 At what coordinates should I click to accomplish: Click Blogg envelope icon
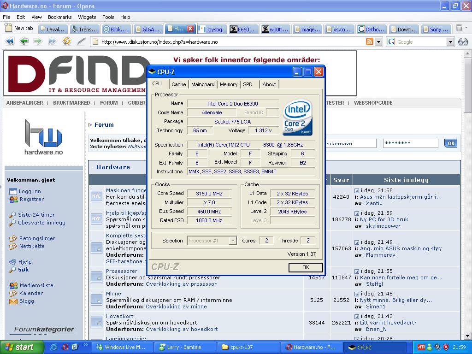point(13,301)
